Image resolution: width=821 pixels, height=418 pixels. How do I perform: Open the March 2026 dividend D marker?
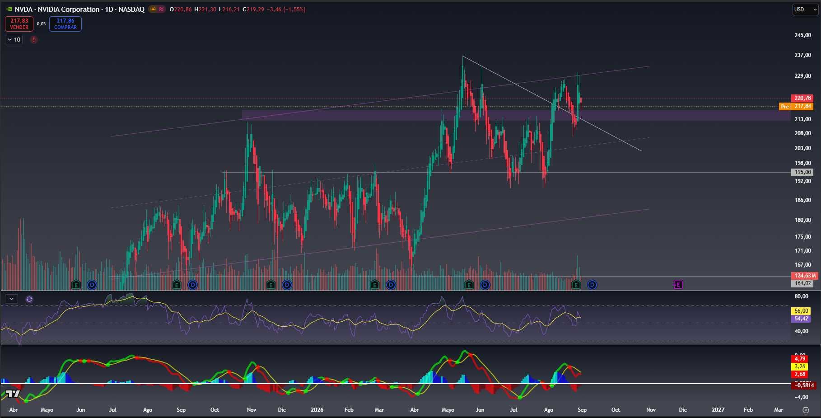pyautogui.click(x=391, y=285)
